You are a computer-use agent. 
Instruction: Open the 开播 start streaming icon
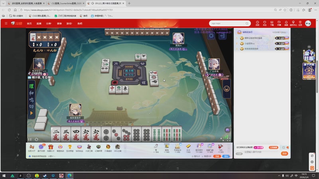point(279,23)
